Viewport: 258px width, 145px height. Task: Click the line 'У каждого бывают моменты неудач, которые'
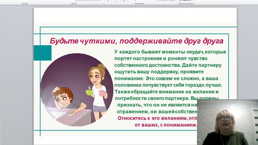pos(170,52)
